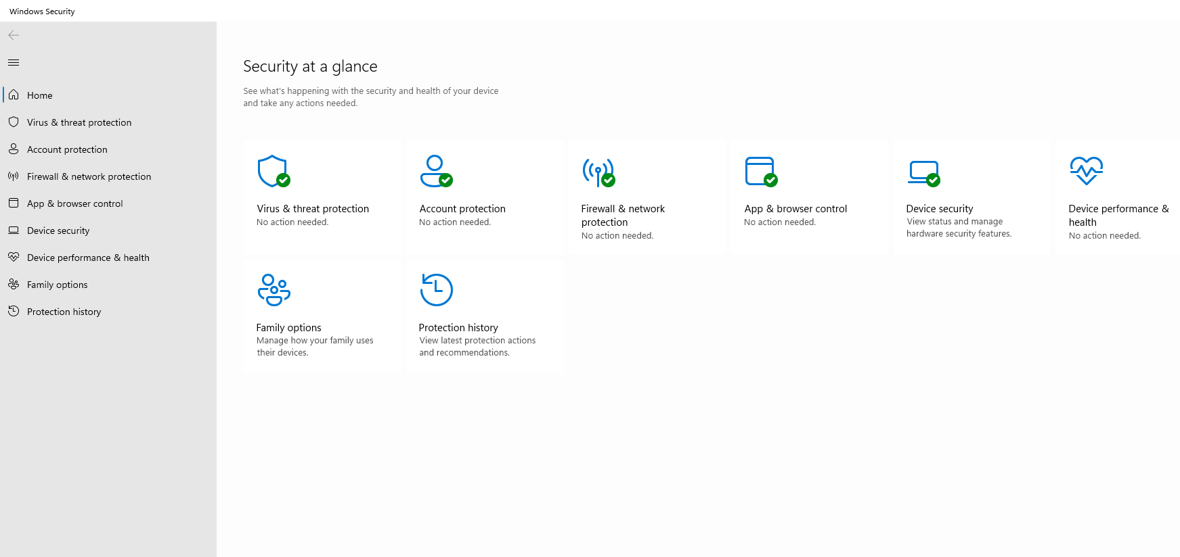Click the shield icon in the sidebar

coord(14,122)
